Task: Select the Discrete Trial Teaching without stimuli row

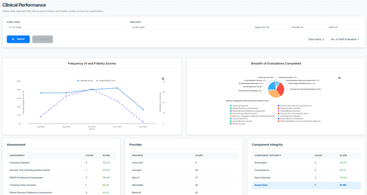Action: 61,170
